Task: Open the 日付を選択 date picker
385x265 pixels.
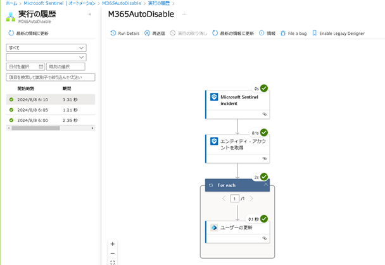Action: point(25,66)
